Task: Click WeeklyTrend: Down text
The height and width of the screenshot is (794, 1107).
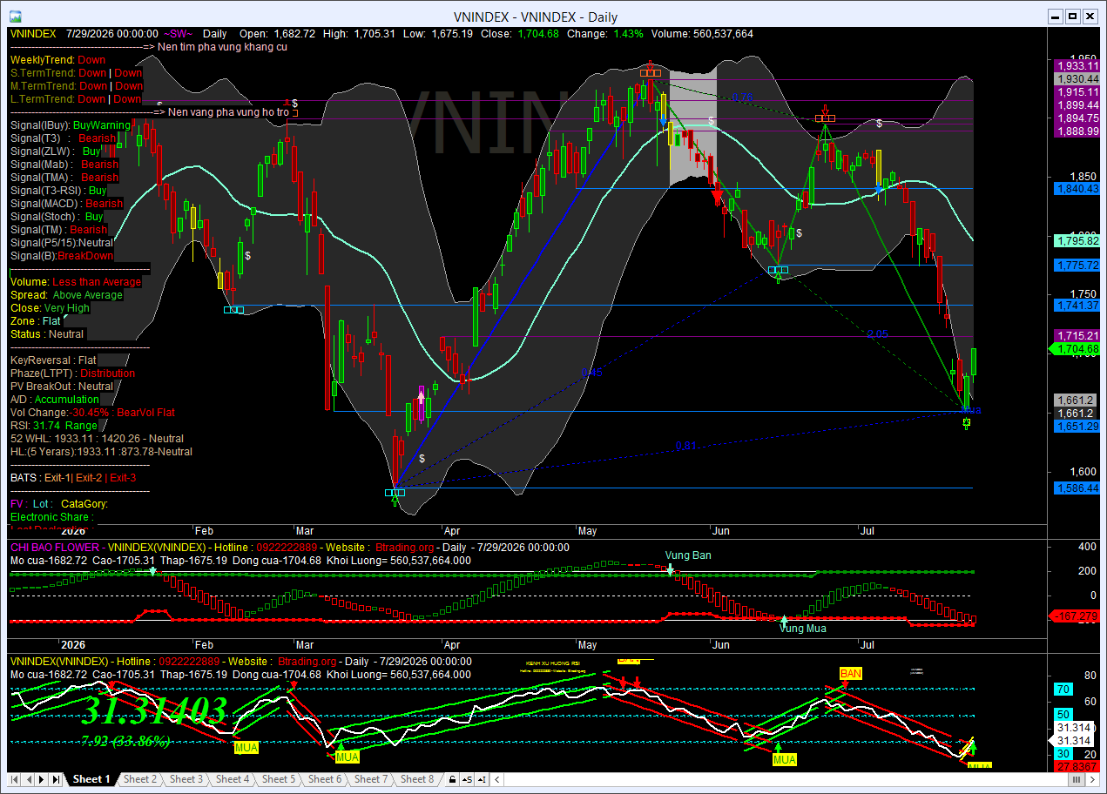Action: 57,60
